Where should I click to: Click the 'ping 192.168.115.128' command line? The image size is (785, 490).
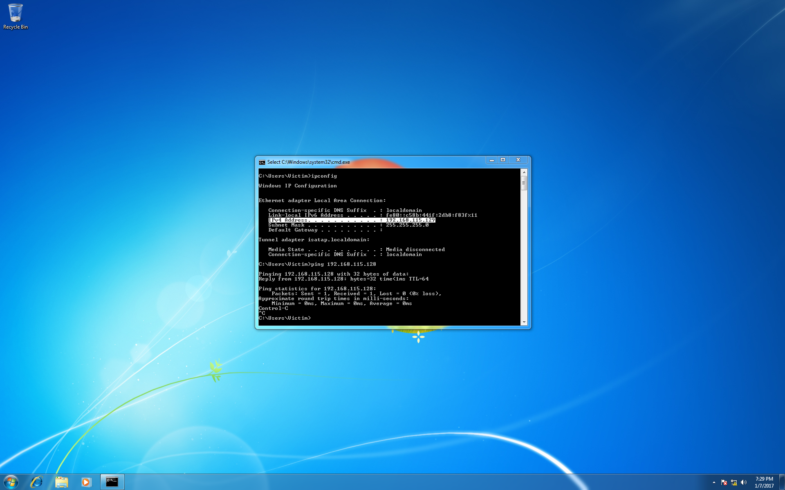tap(317, 264)
